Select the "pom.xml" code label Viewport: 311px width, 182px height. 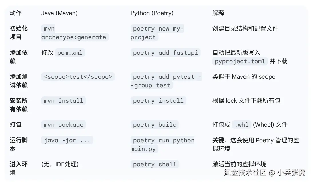pos(70,53)
